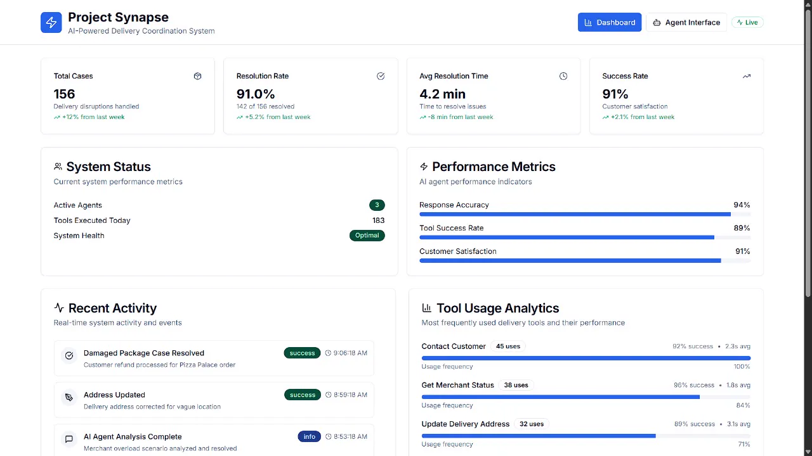Click the Optimal system health badge
This screenshot has width=812, height=456.
pos(367,236)
